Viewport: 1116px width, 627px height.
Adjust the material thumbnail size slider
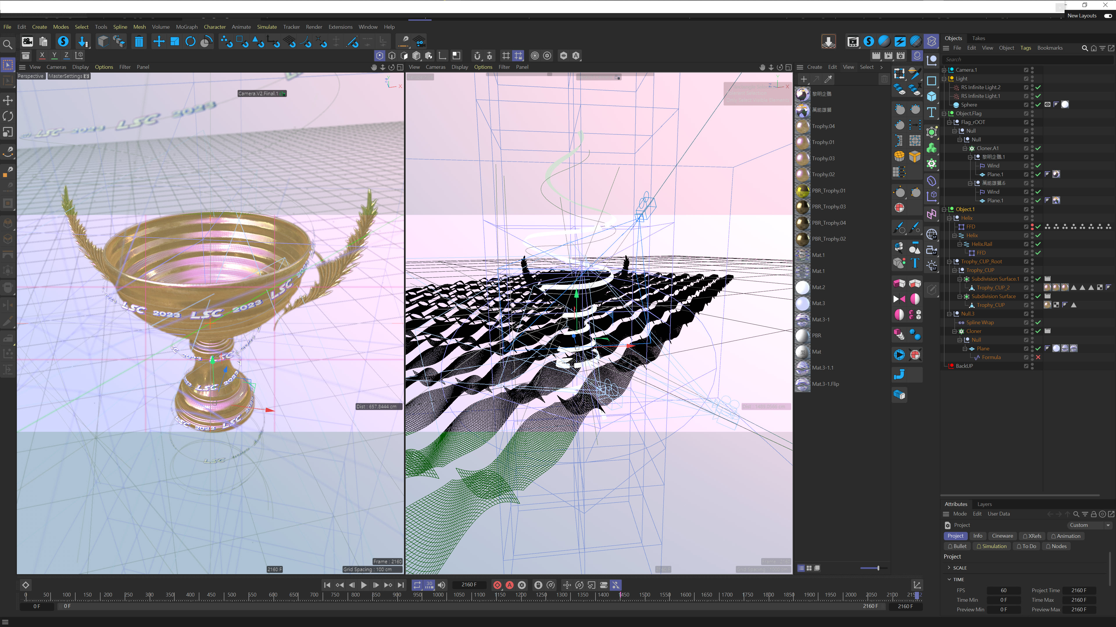point(878,568)
